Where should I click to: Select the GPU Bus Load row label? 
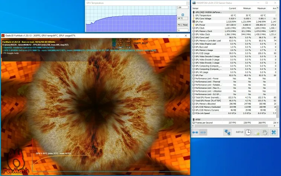201,47
